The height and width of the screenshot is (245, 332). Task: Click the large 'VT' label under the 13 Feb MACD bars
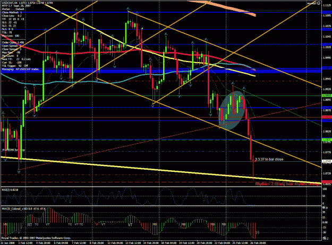(x=130, y=225)
